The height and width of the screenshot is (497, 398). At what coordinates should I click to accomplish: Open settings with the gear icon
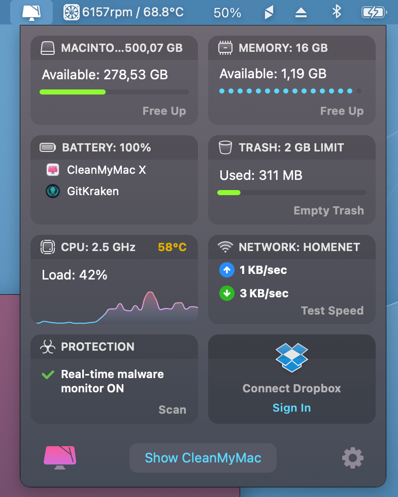(x=353, y=458)
